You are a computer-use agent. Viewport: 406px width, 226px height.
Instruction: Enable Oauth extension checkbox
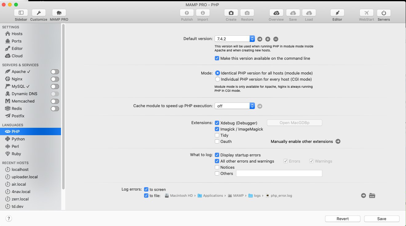click(217, 141)
